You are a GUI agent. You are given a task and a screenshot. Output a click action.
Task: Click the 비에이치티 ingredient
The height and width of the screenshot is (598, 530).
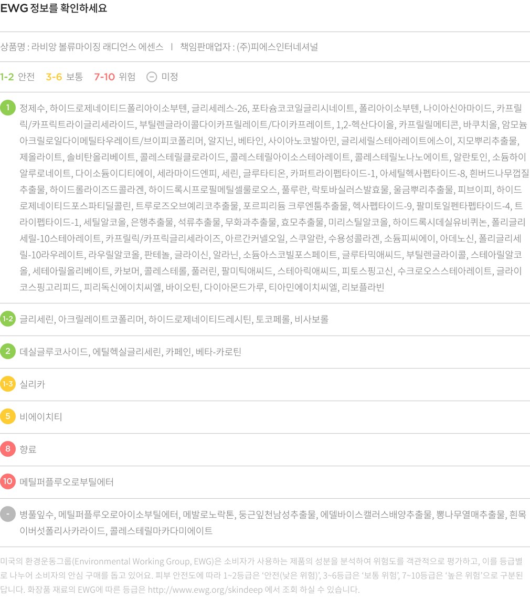pos(41,417)
